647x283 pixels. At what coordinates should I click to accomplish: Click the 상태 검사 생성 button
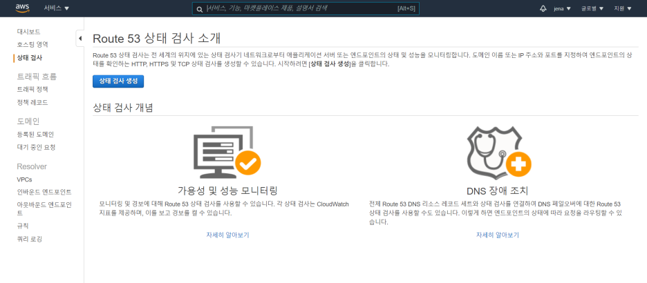pyautogui.click(x=118, y=81)
